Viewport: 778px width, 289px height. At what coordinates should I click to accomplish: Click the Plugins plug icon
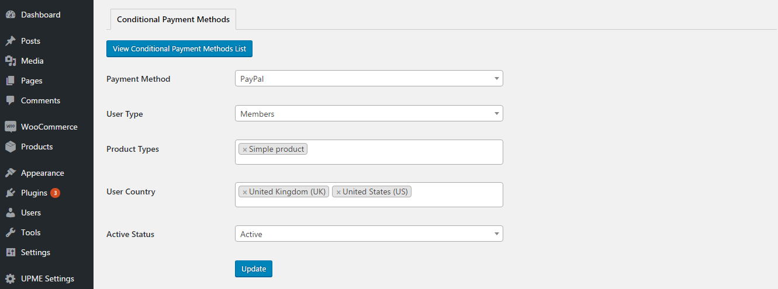coord(11,193)
